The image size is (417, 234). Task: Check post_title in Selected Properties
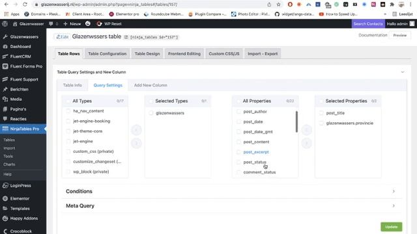321,113
